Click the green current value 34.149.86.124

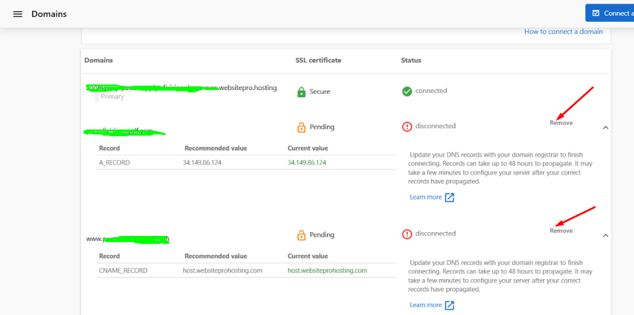point(307,162)
